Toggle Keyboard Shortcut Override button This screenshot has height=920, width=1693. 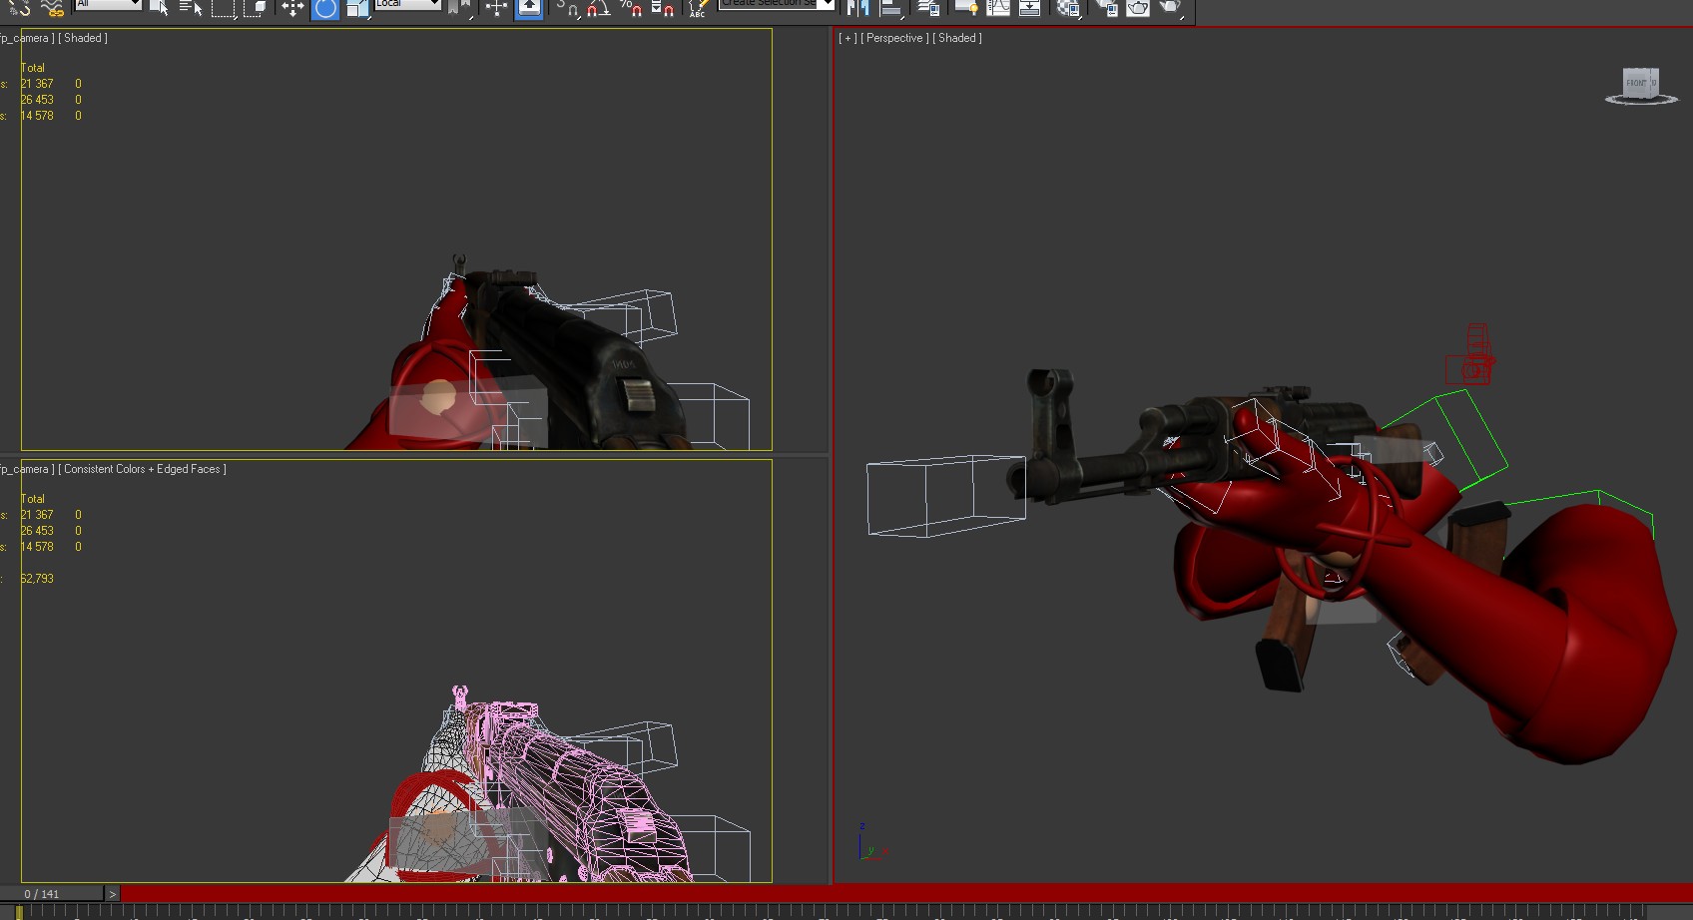click(x=529, y=8)
